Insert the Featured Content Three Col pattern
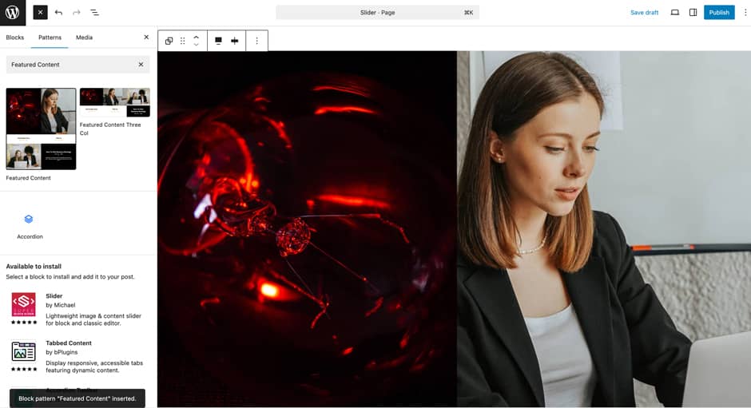This screenshot has height=408, width=751. tap(114, 102)
